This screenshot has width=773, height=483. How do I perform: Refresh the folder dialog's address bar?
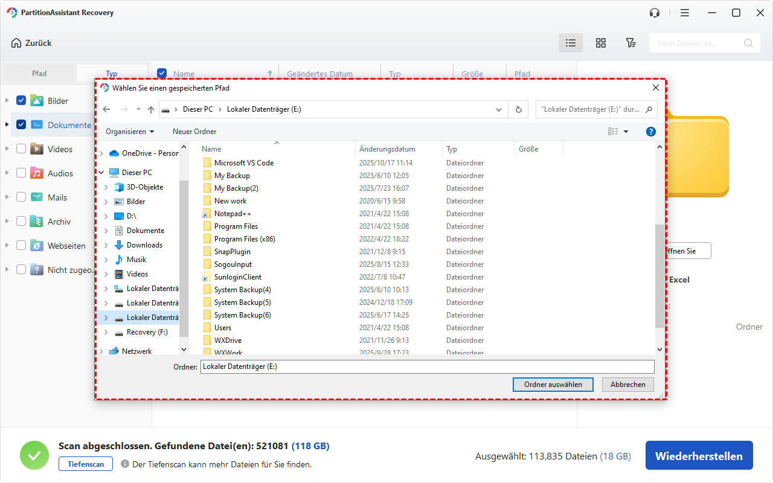point(518,109)
